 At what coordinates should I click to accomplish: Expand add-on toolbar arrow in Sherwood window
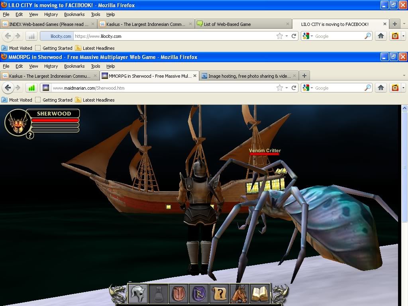coord(403,88)
